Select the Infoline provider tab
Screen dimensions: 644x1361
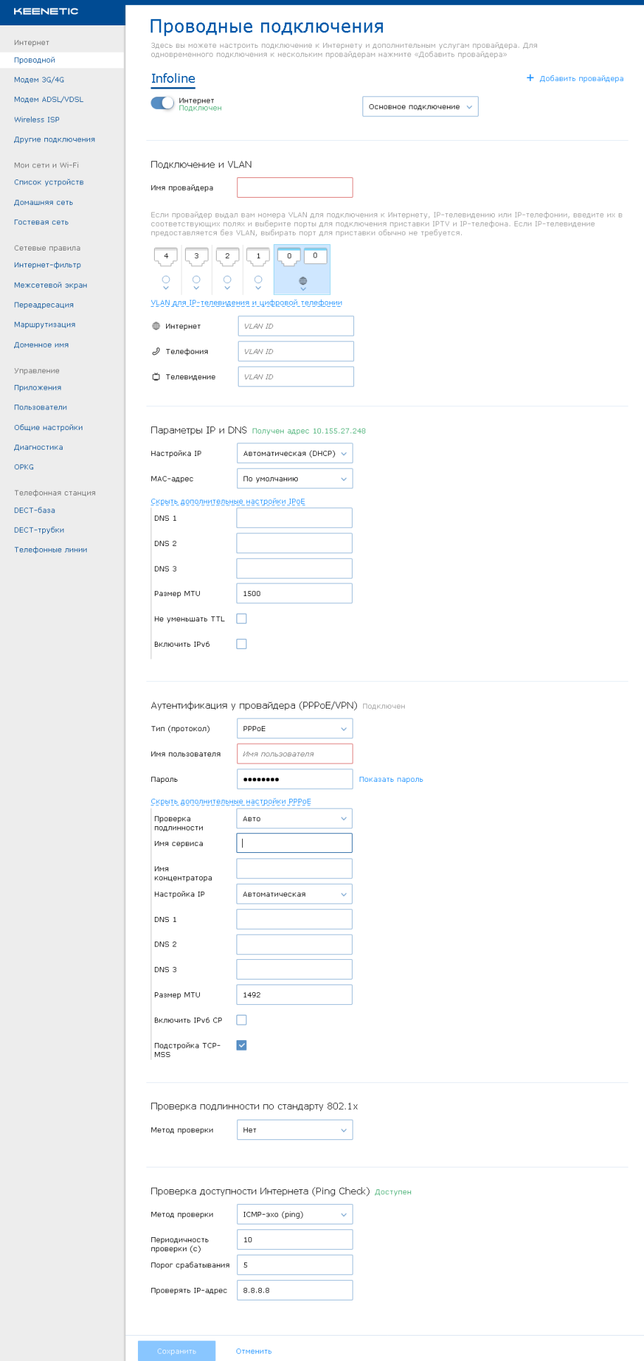pos(173,79)
